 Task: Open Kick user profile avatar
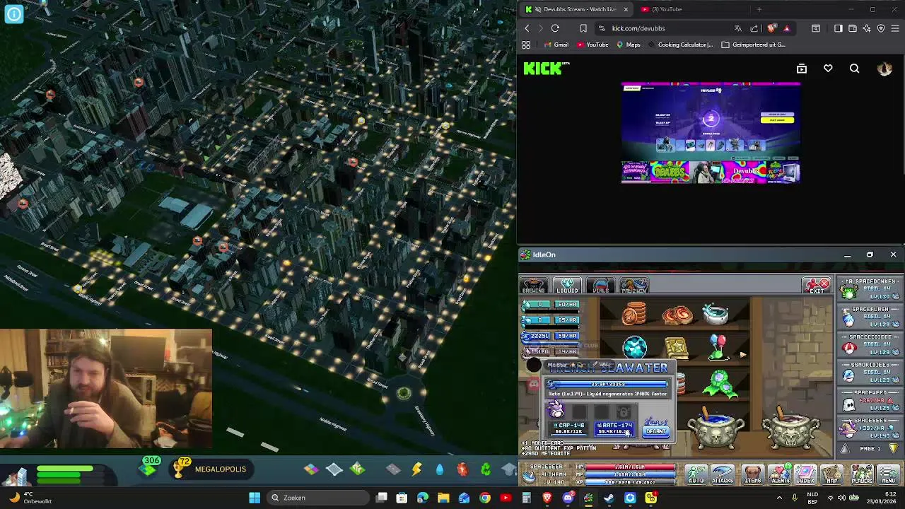(x=884, y=69)
